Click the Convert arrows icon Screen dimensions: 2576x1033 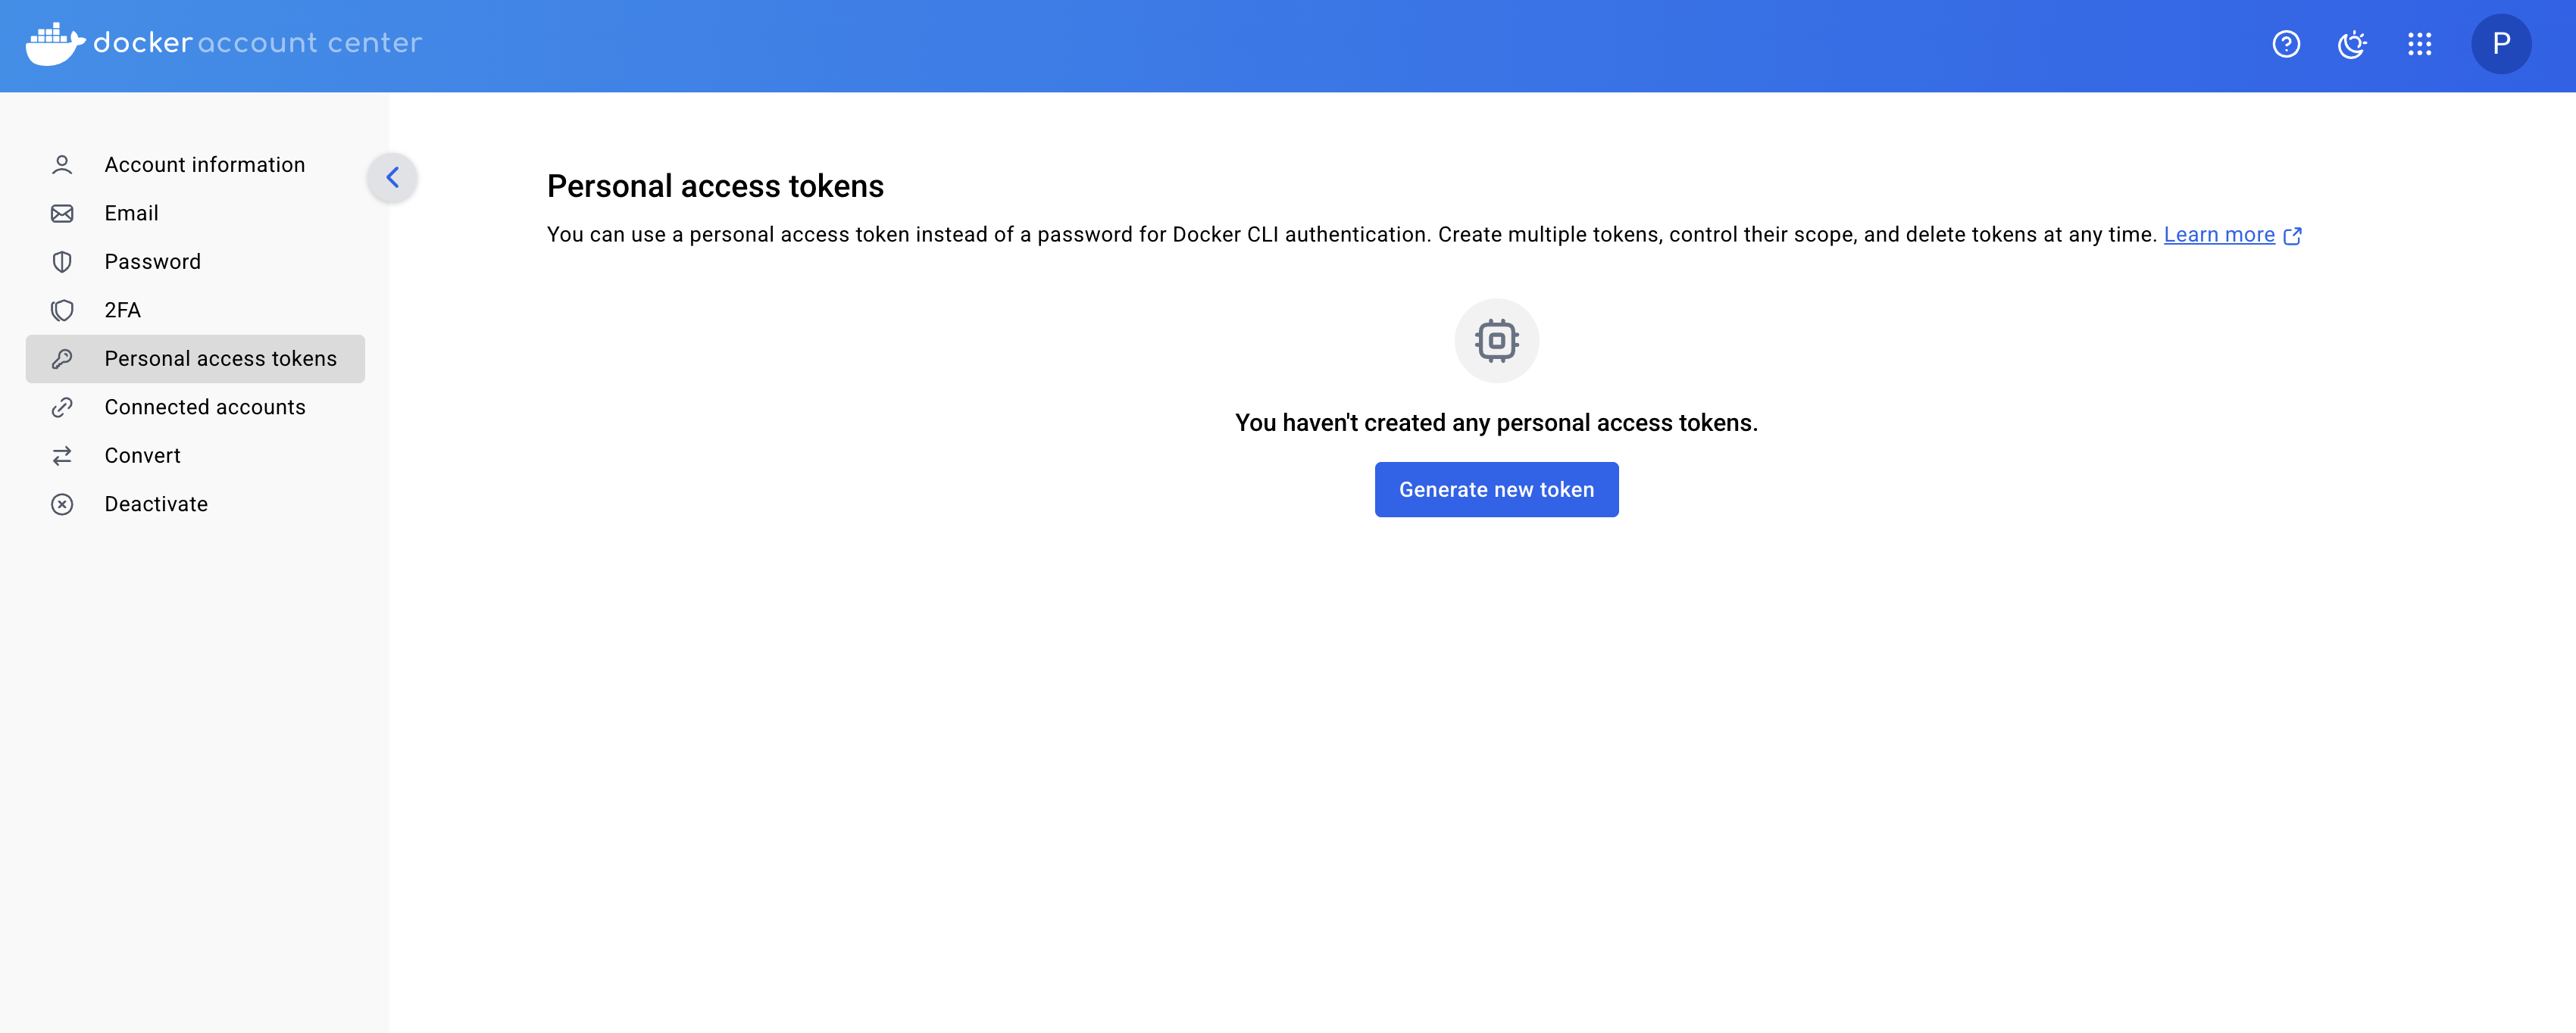tap(62, 456)
